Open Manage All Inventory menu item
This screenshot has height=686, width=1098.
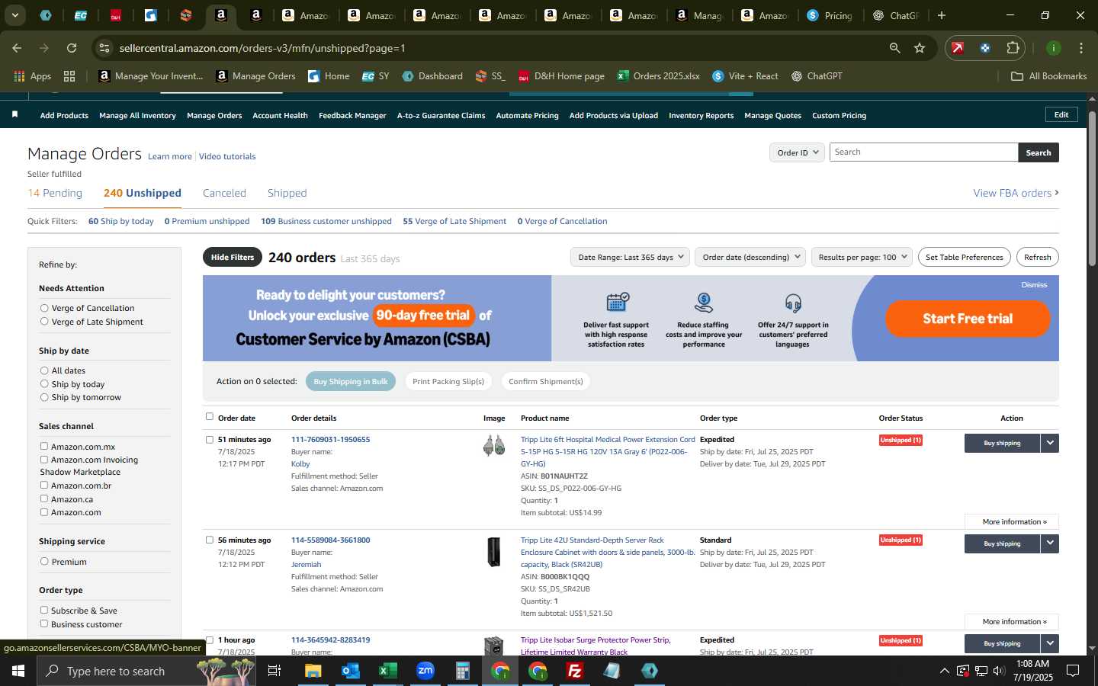[137, 116]
